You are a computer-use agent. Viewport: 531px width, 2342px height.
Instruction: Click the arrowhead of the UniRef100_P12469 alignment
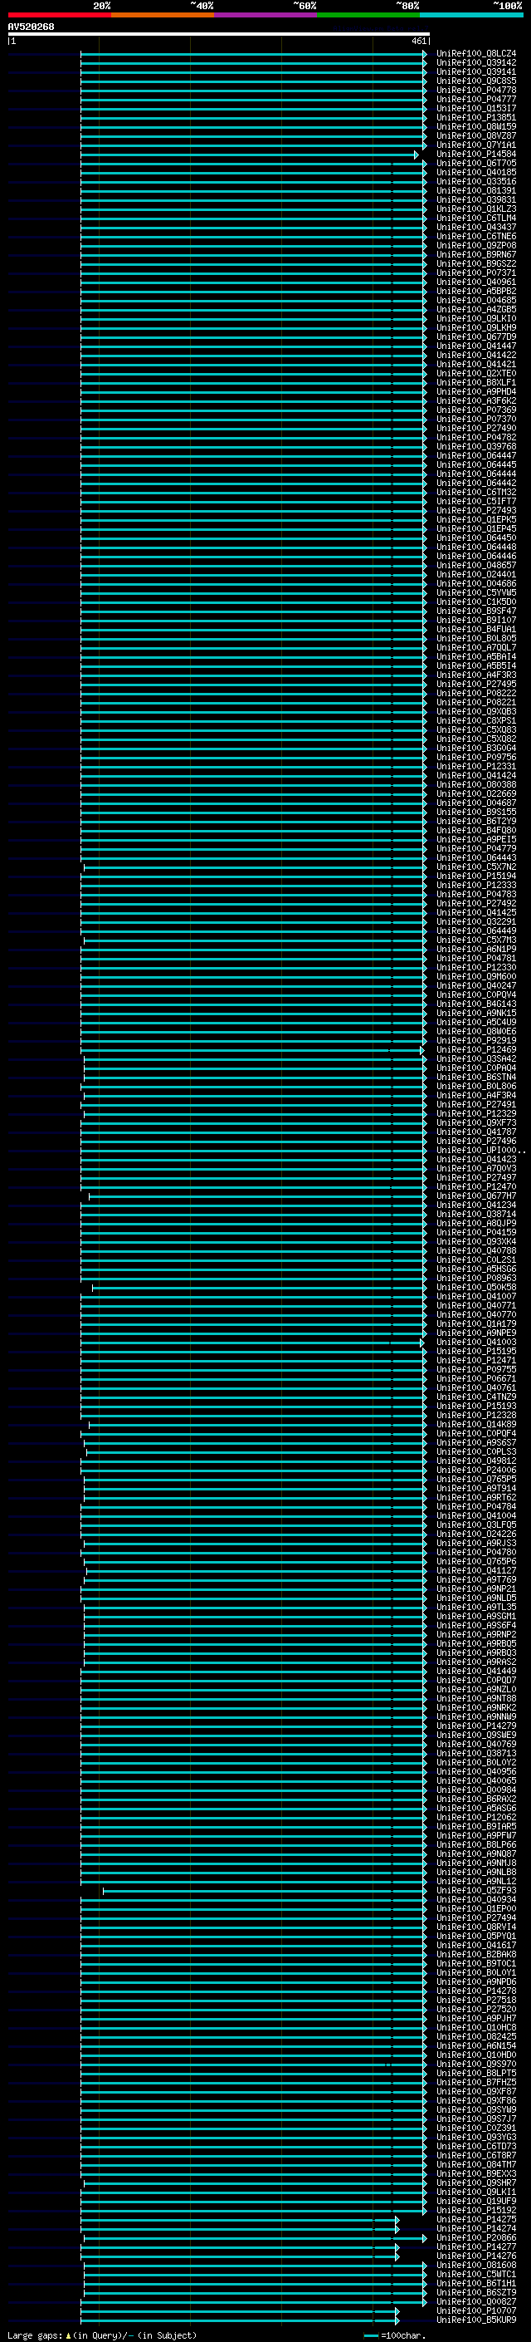[x=422, y=1050]
